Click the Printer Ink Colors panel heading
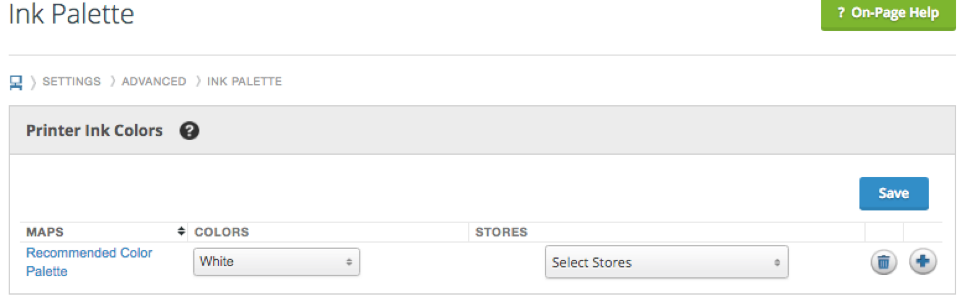Image resolution: width=961 pixels, height=307 pixels. click(x=94, y=131)
